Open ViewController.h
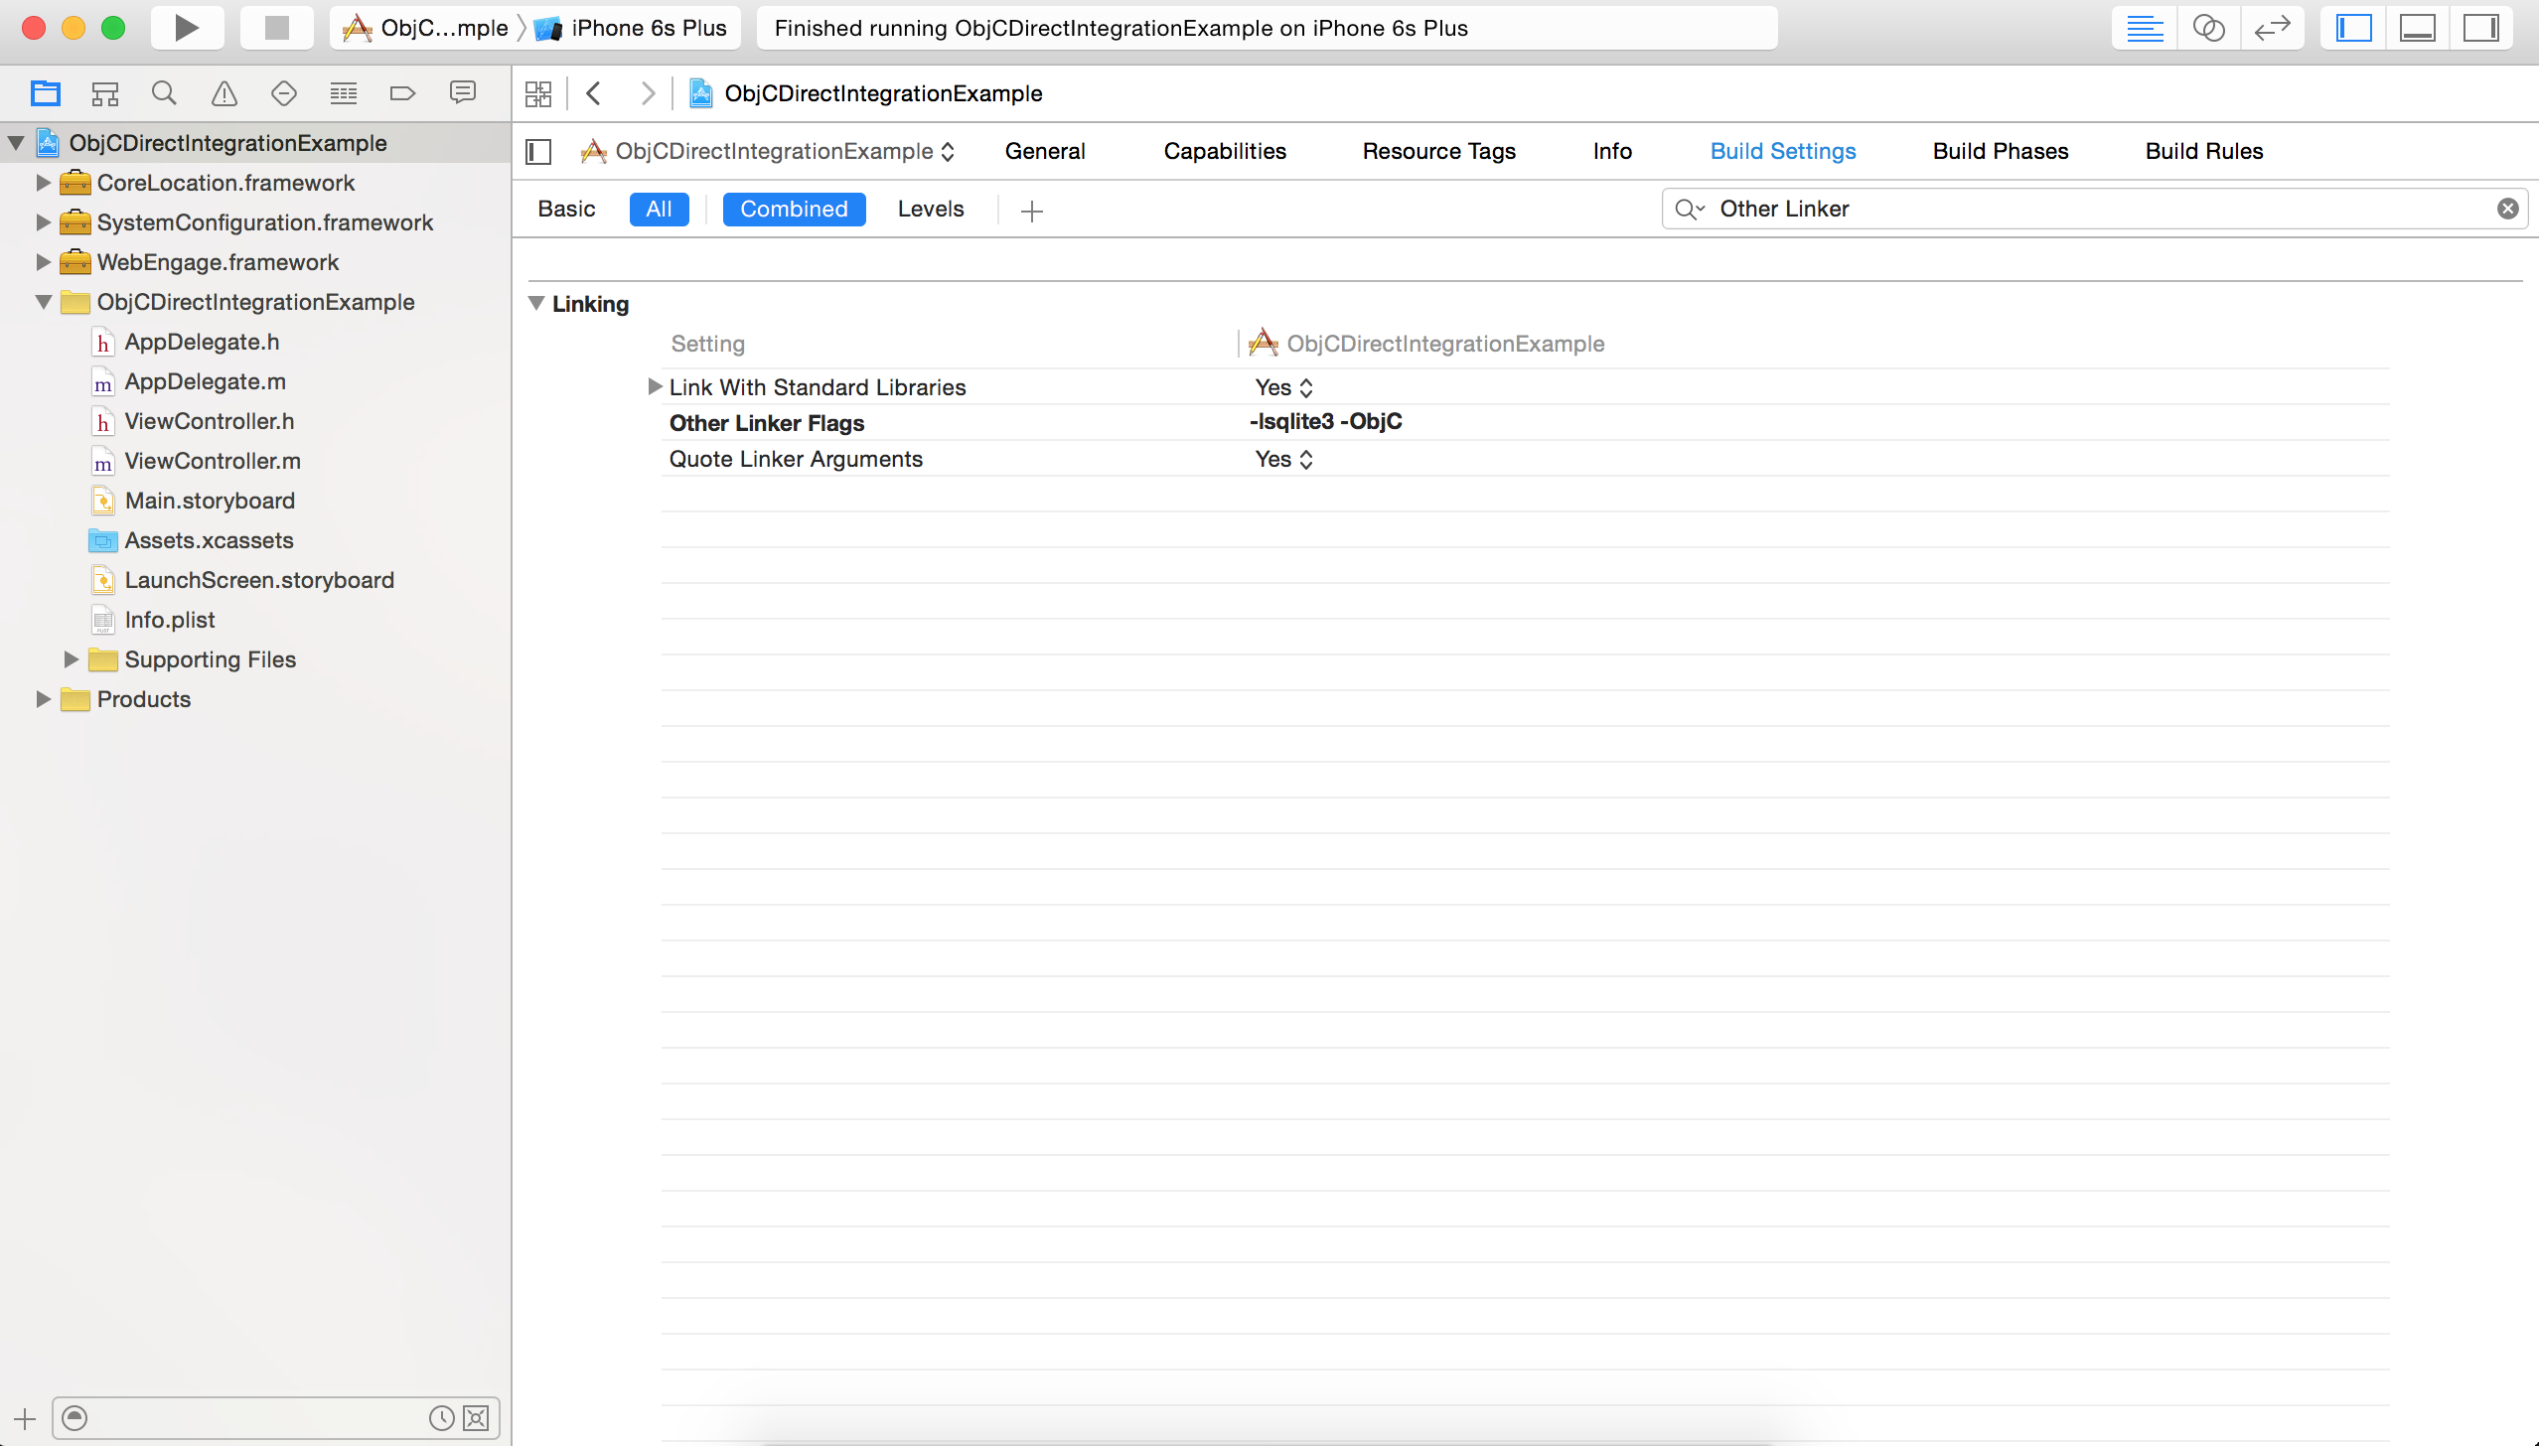Image resolution: width=2539 pixels, height=1446 pixels. coord(209,421)
